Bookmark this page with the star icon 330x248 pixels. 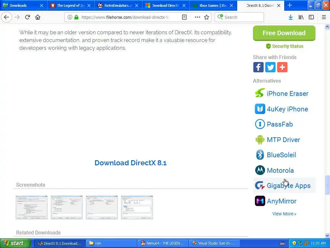click(x=207, y=17)
